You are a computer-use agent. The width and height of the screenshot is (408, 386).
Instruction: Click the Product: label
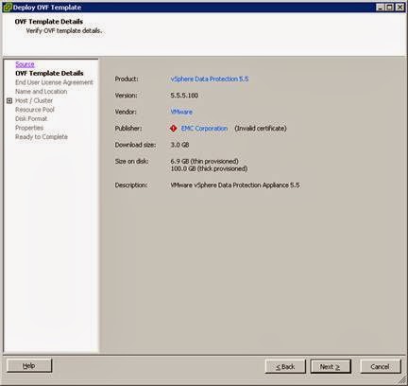pyautogui.click(x=127, y=79)
